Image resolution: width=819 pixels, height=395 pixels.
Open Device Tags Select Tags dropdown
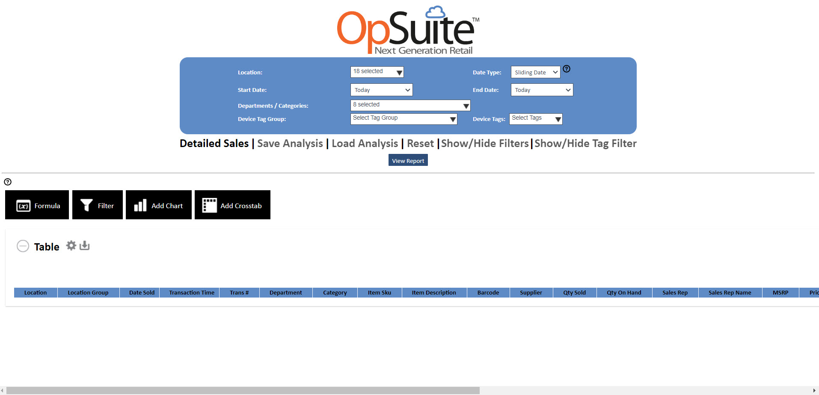click(x=536, y=119)
